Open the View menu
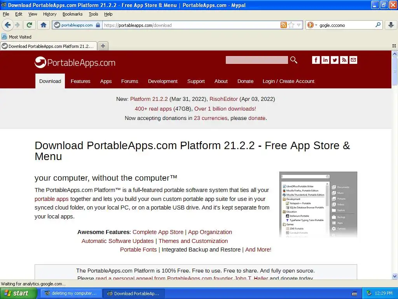 (x=33, y=14)
